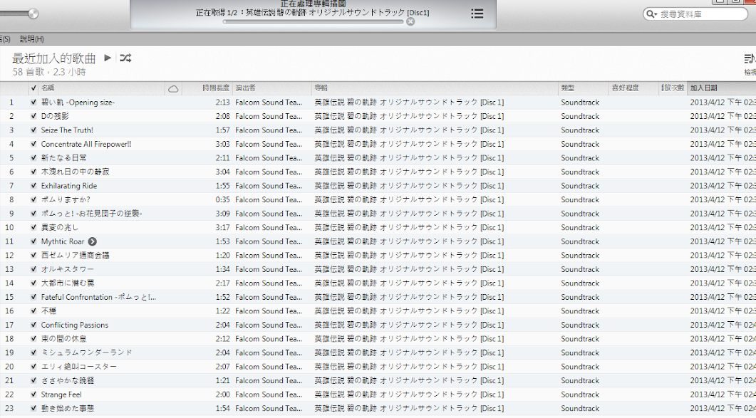Screen dimensions: 756x418
Task: Click the 0:35 duration cell
Action: click(222, 199)
